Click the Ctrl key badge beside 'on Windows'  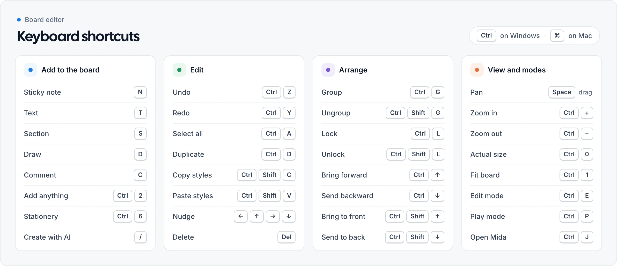coord(486,35)
